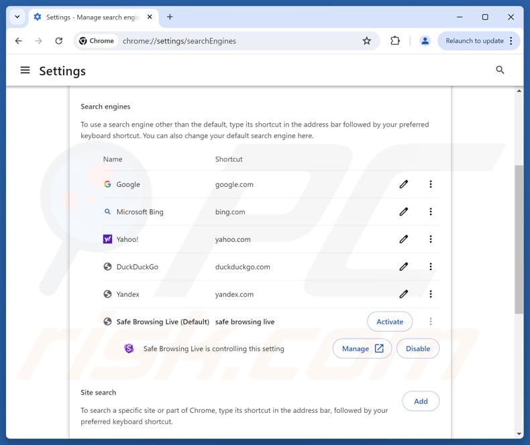Select the Yandex row name
Viewport: 530px width, 445px height.
click(x=127, y=294)
